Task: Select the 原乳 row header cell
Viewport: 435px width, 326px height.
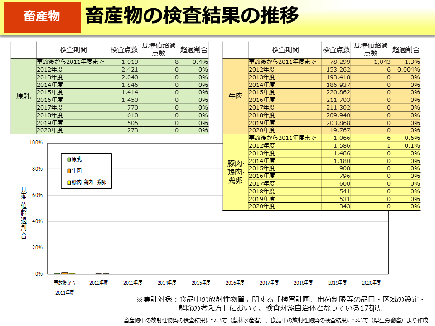Action: coord(23,96)
